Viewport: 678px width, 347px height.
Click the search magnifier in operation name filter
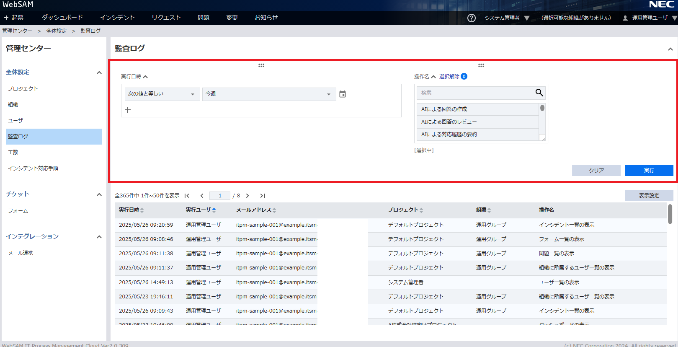pos(539,93)
